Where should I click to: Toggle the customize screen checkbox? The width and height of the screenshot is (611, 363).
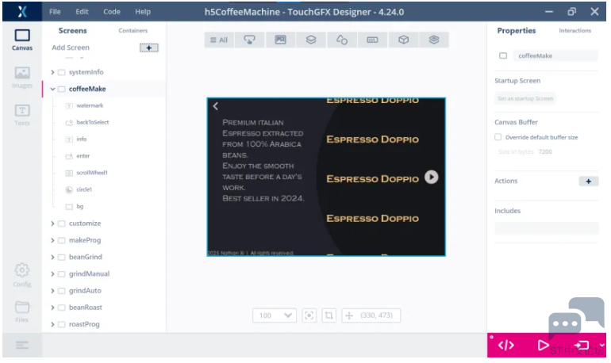coord(62,224)
